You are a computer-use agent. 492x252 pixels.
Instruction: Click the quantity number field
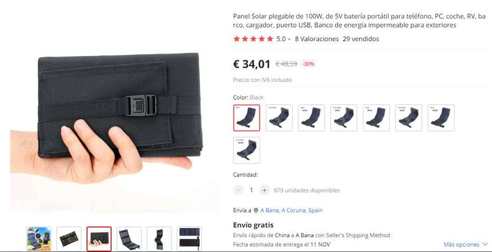coord(252,190)
